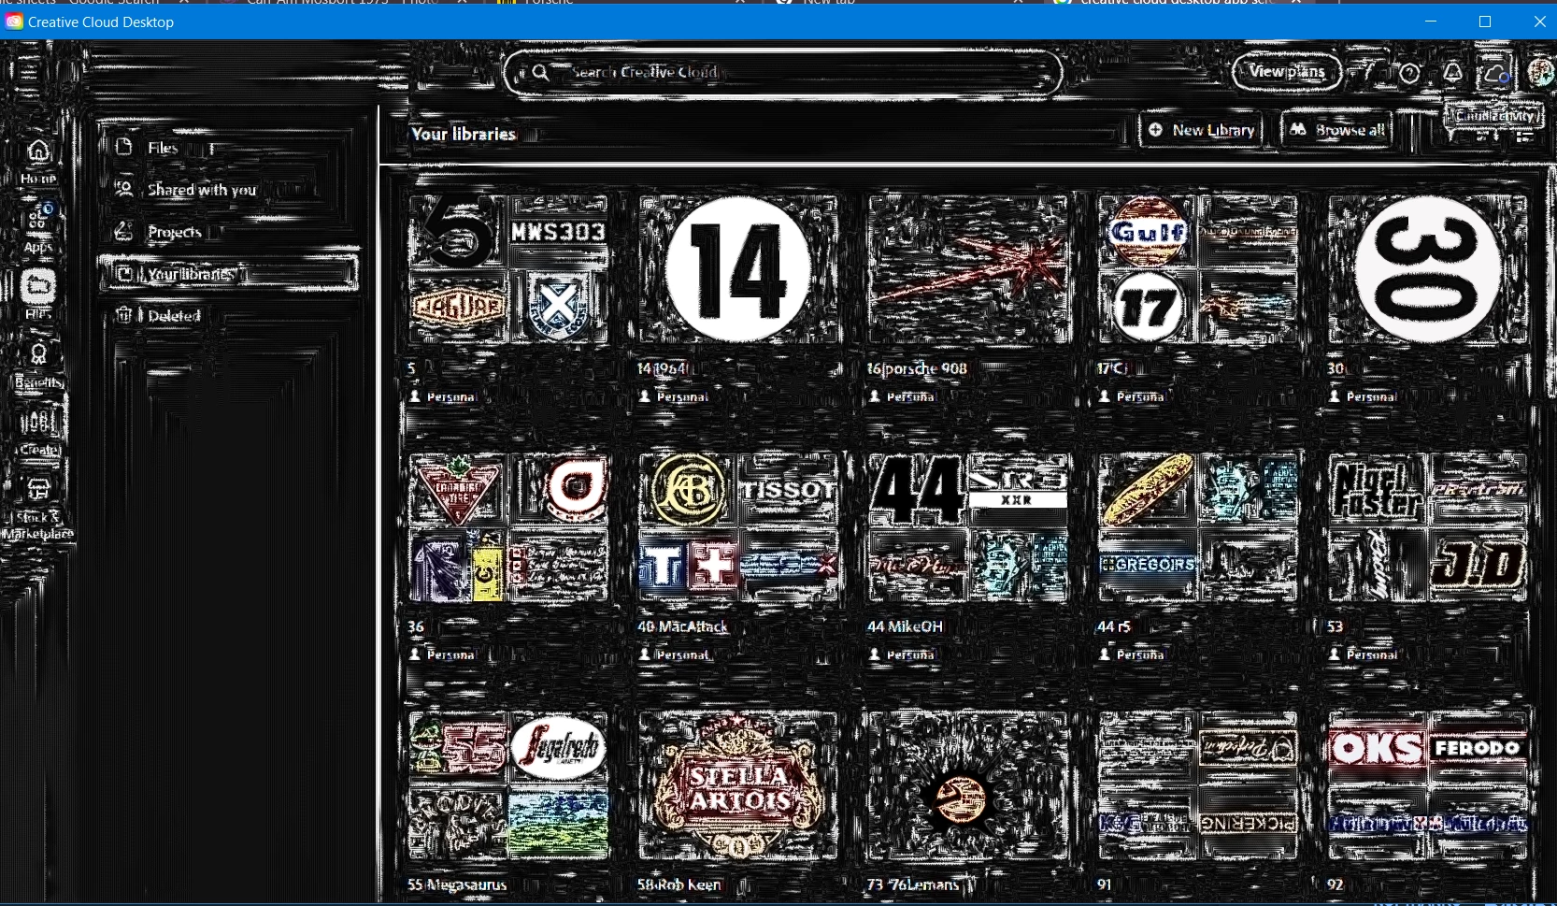Image resolution: width=1557 pixels, height=906 pixels.
Task: Open the Gulf 17 library thumbnail
Action: [x=1198, y=270]
